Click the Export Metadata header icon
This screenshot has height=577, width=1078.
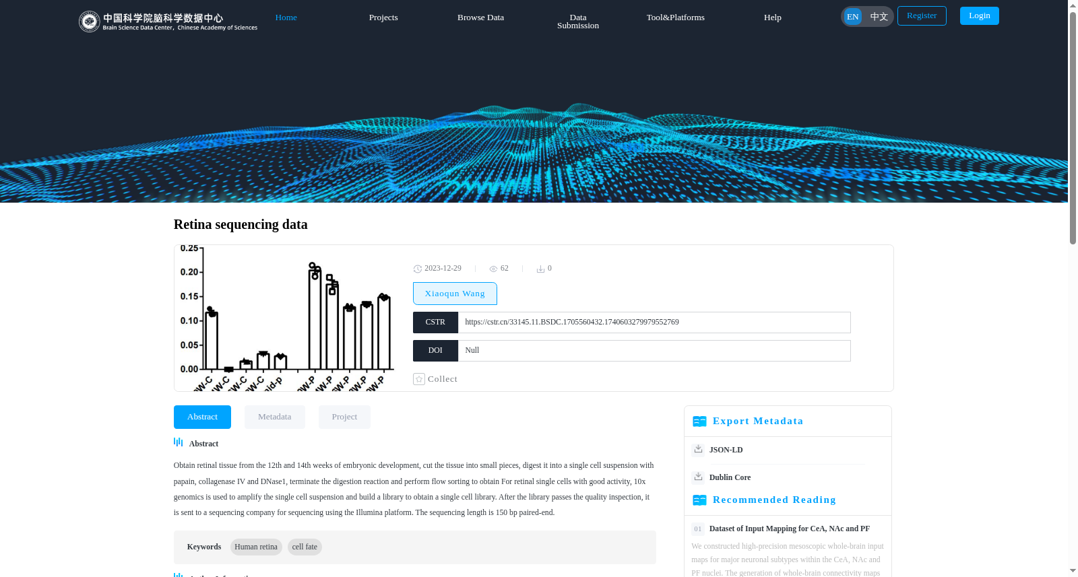coord(699,421)
